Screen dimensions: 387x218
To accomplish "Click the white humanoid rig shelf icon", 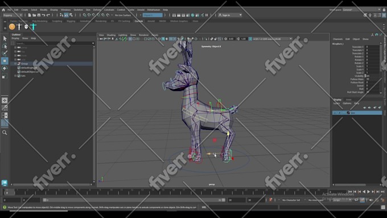I will pos(19,27).
